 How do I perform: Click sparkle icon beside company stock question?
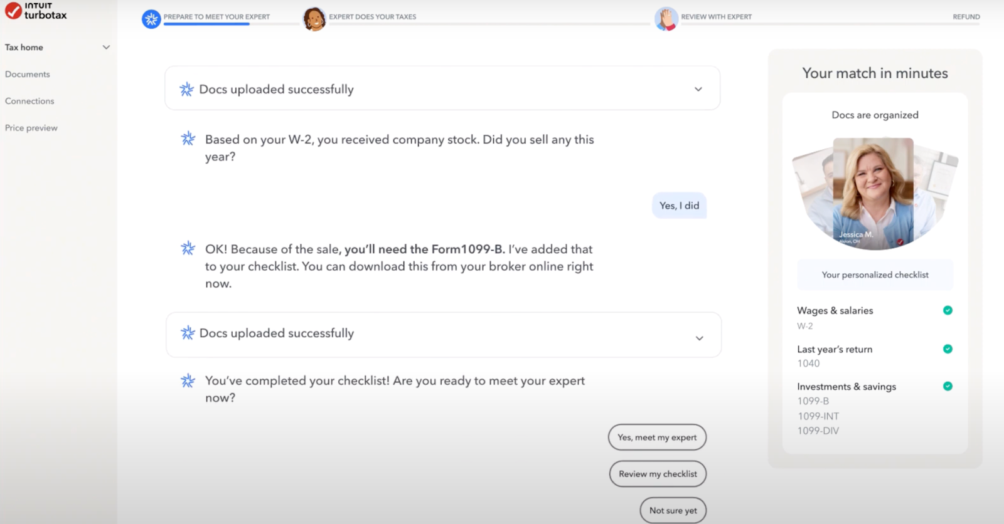coord(188,139)
